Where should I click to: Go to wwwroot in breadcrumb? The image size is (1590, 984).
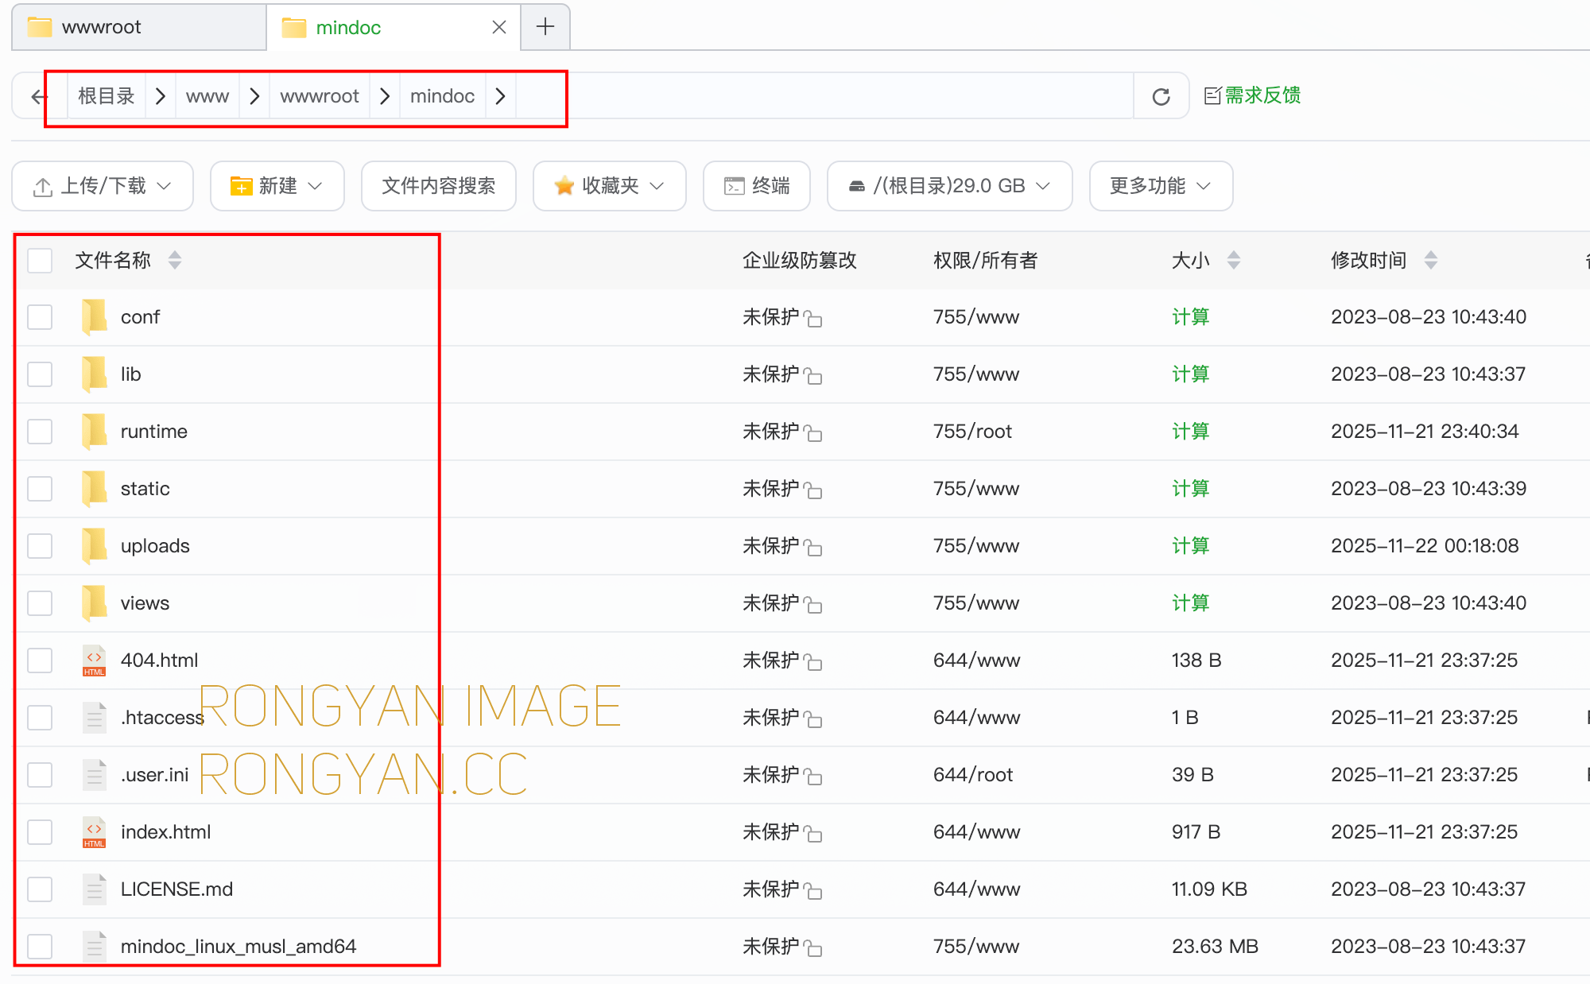click(x=320, y=96)
